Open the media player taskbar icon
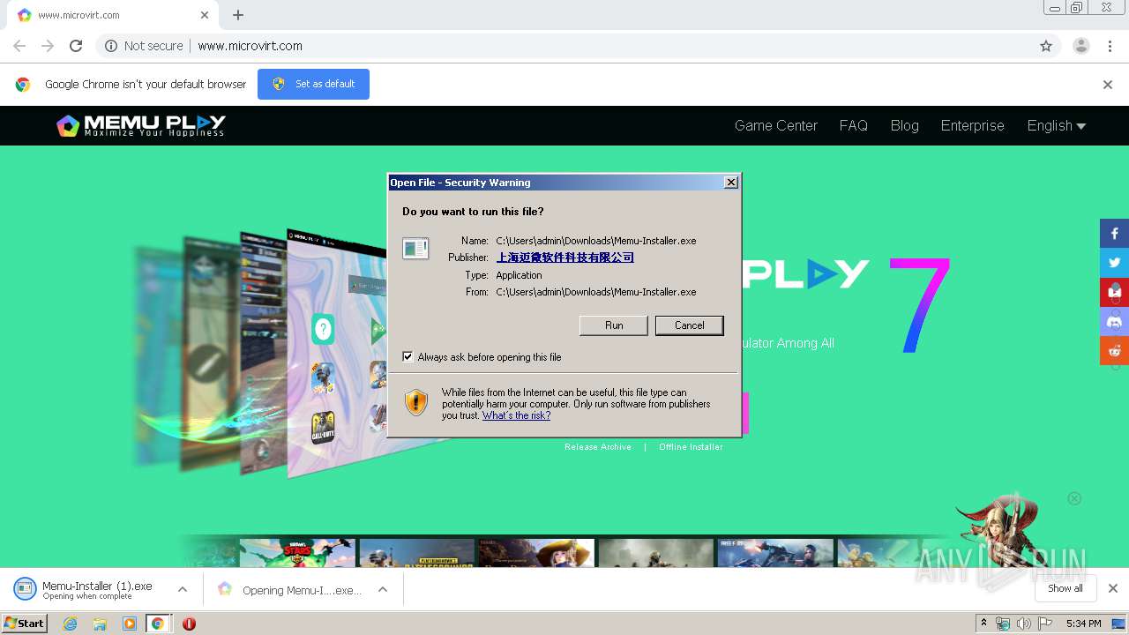 tap(130, 624)
